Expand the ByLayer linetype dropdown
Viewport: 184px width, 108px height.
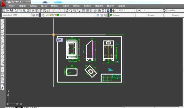(x=162, y=15)
